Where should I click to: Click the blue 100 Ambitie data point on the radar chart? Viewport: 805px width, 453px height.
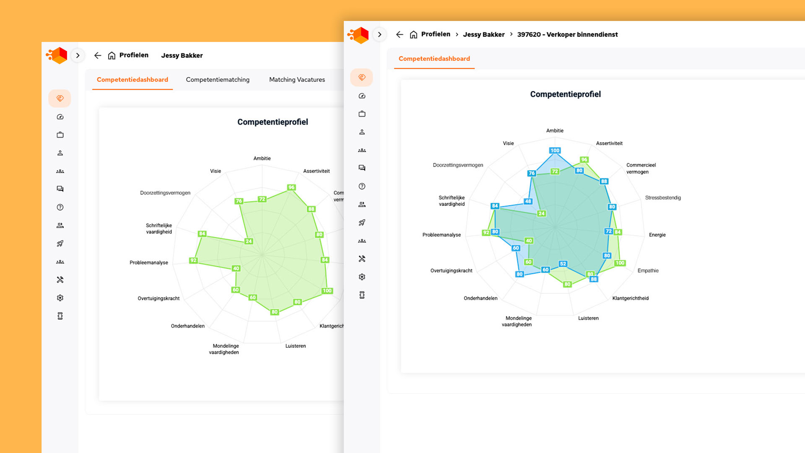tap(555, 151)
